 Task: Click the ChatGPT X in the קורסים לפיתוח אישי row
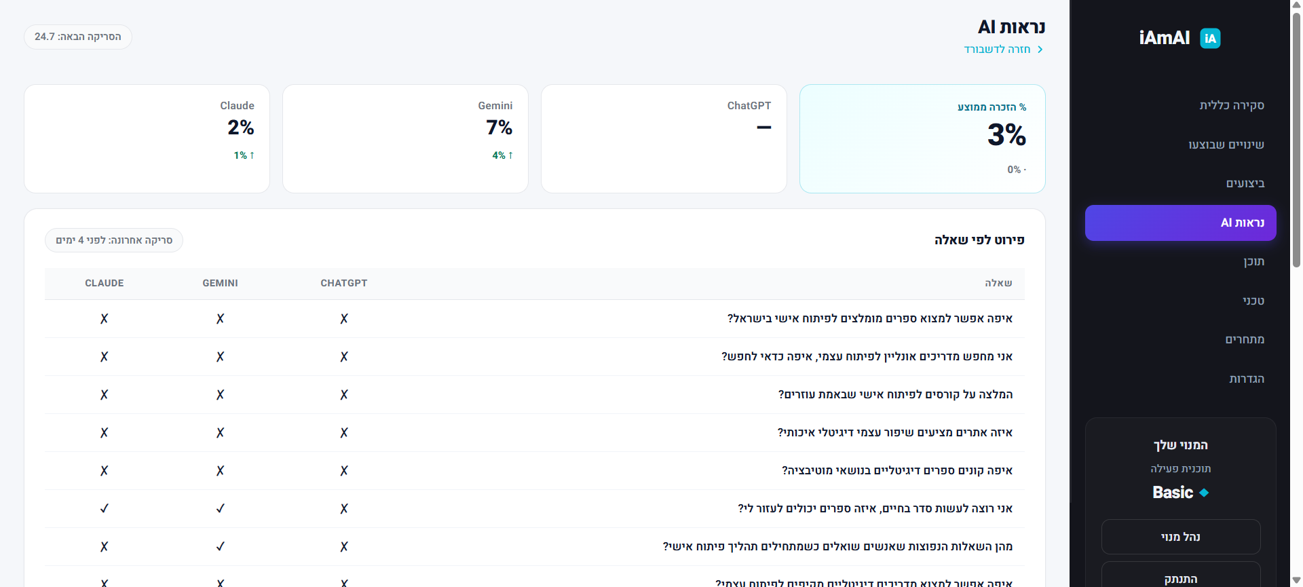point(344,394)
